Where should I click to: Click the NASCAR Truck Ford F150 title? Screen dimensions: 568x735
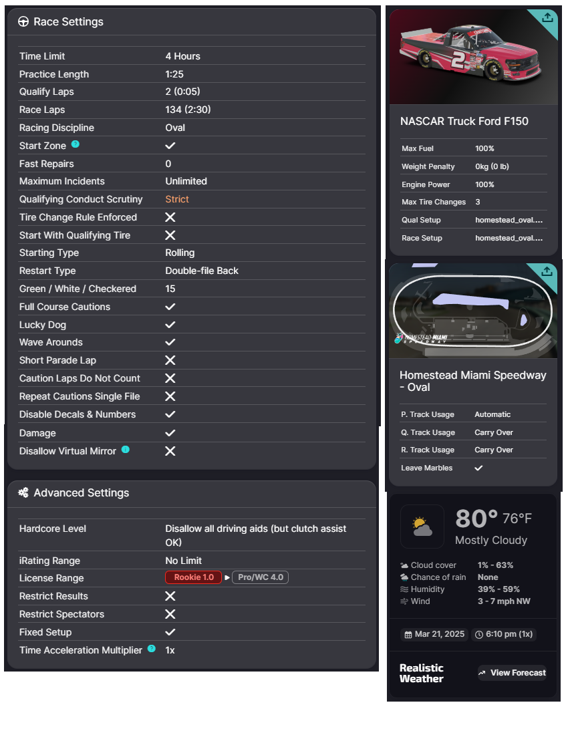point(464,122)
